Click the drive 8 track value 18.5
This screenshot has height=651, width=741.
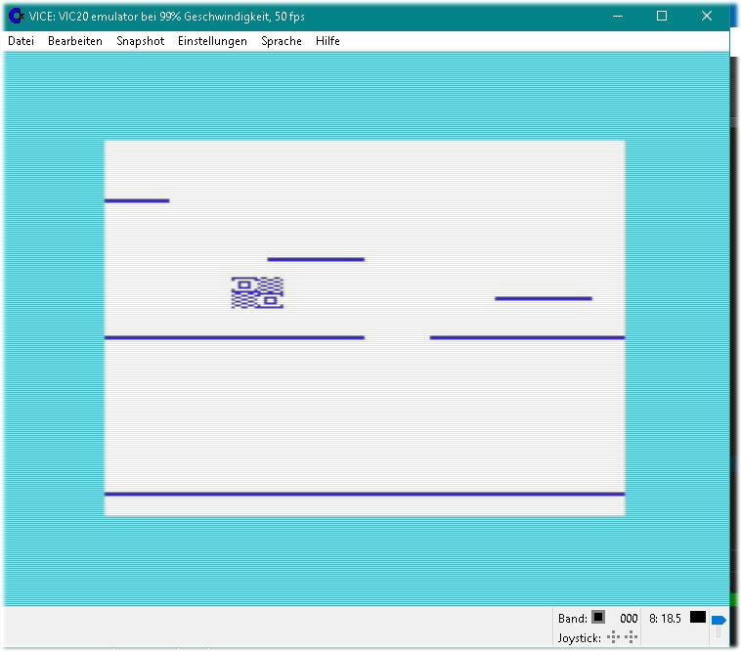pos(671,619)
